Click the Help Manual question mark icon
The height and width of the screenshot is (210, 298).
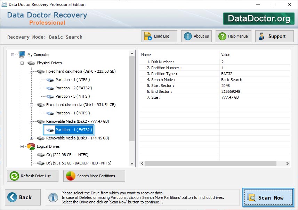tap(222, 36)
